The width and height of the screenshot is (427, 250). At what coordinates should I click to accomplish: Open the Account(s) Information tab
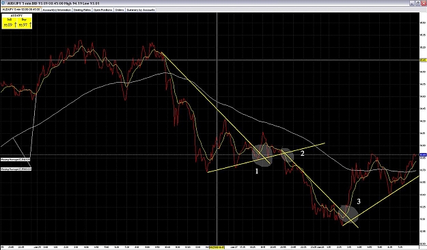click(x=57, y=10)
